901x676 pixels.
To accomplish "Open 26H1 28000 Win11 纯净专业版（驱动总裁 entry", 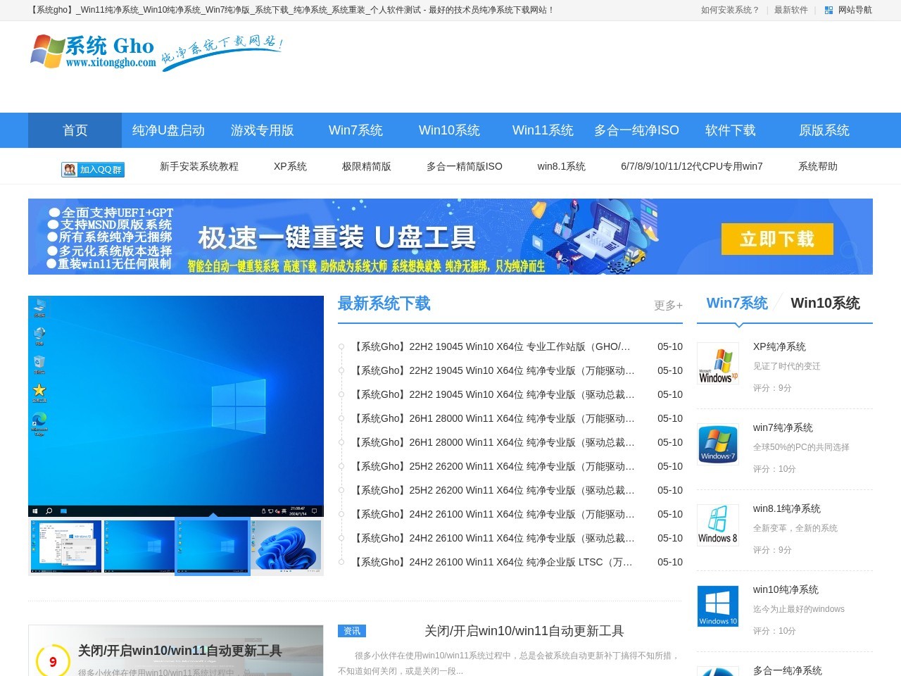I will coord(493,442).
